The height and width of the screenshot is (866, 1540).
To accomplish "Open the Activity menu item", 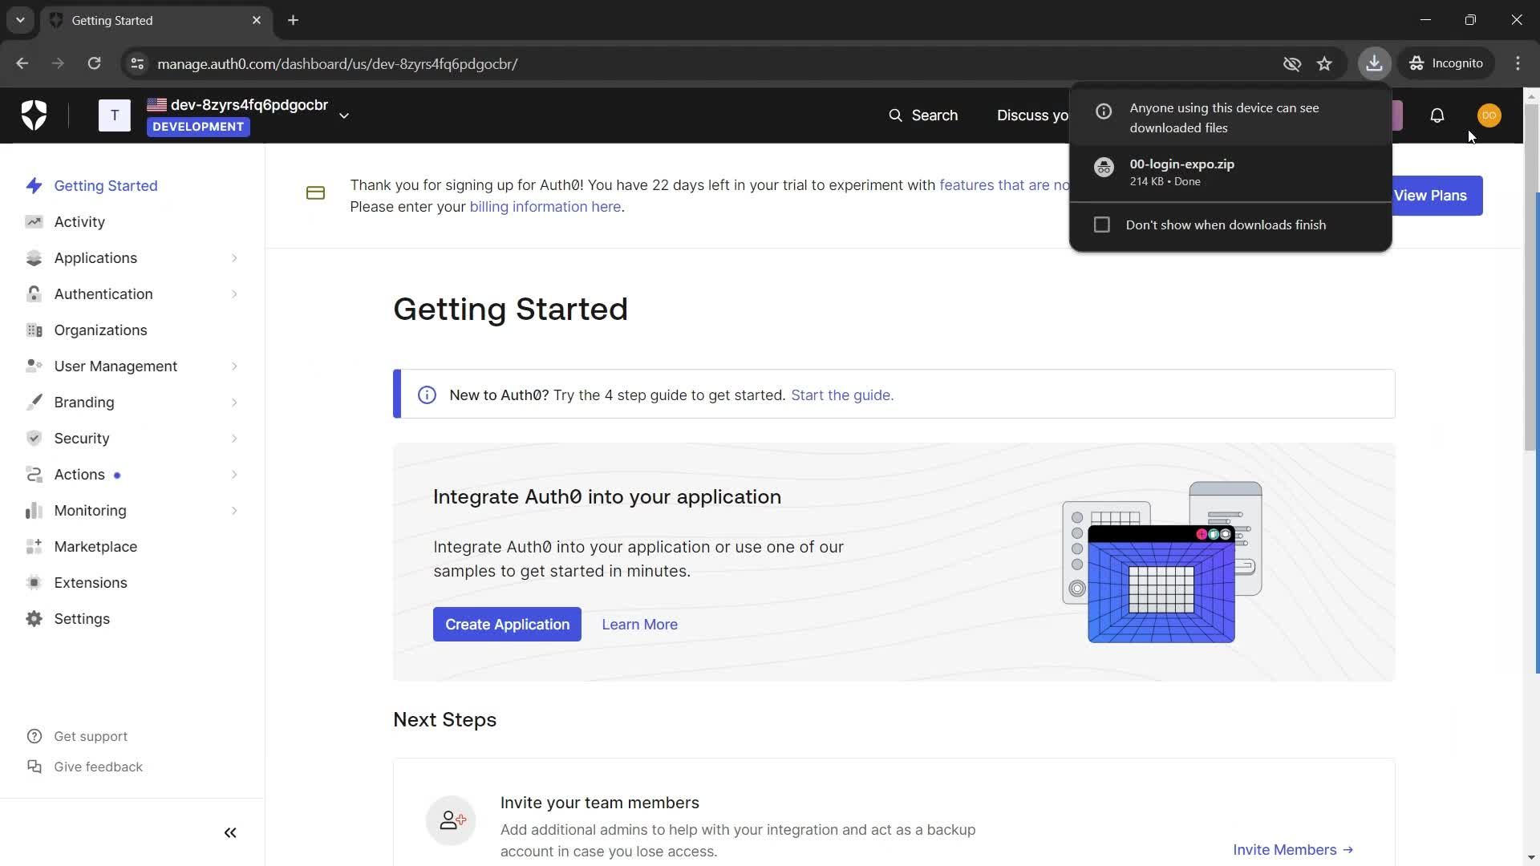I will click(x=79, y=222).
